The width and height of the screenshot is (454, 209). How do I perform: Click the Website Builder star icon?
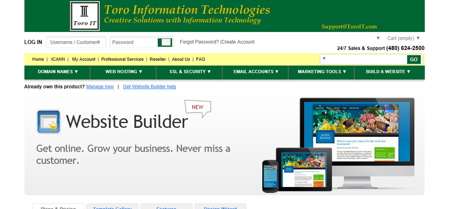[49, 122]
